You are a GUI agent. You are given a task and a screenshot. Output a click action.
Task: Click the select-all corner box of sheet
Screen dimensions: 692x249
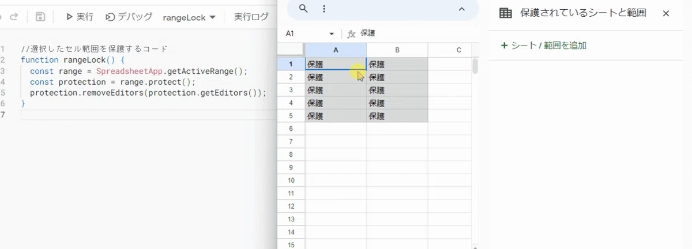(291, 50)
